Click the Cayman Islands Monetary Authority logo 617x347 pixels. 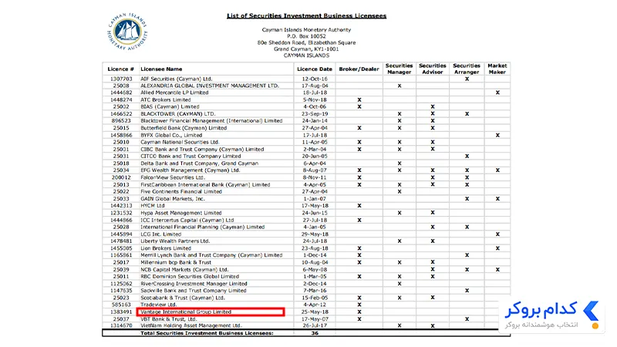click(127, 32)
